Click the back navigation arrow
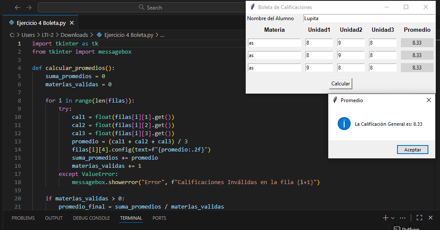This screenshot has width=440, height=230. click(x=17, y=7)
